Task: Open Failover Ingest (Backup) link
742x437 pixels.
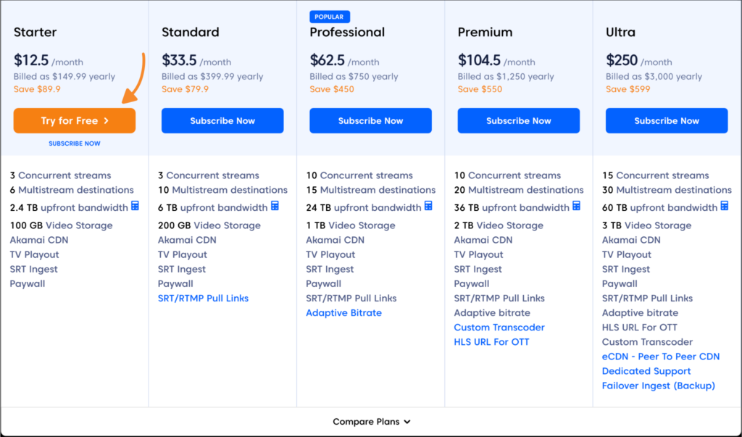Action: coord(658,386)
